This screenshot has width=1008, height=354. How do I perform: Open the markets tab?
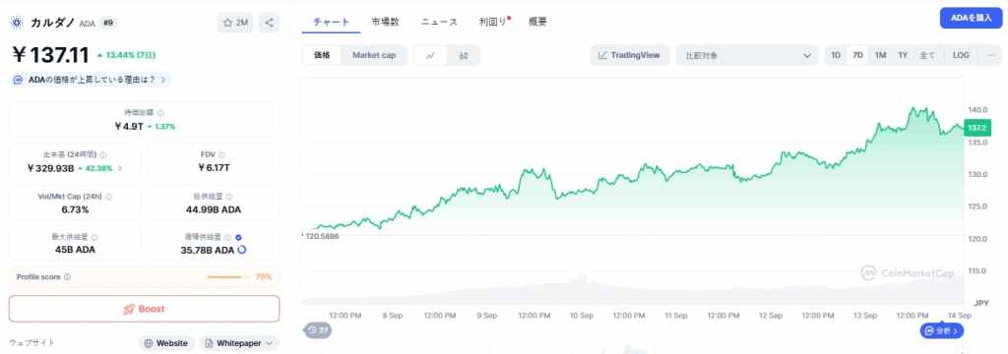pyautogui.click(x=385, y=22)
